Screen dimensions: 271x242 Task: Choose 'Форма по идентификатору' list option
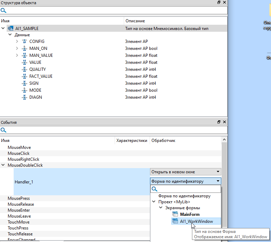(x=184, y=196)
